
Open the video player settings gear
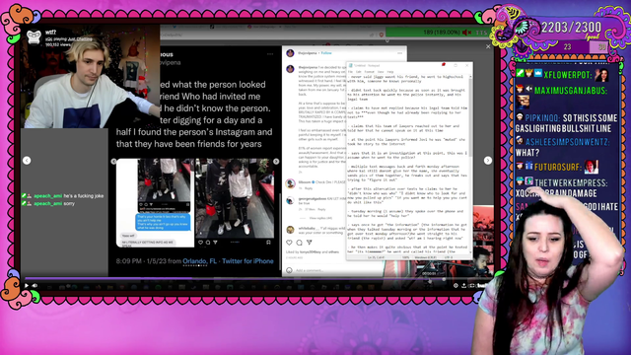pyautogui.click(x=456, y=285)
